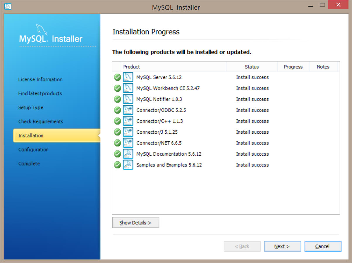Expand installation log with Show Details

click(135, 222)
